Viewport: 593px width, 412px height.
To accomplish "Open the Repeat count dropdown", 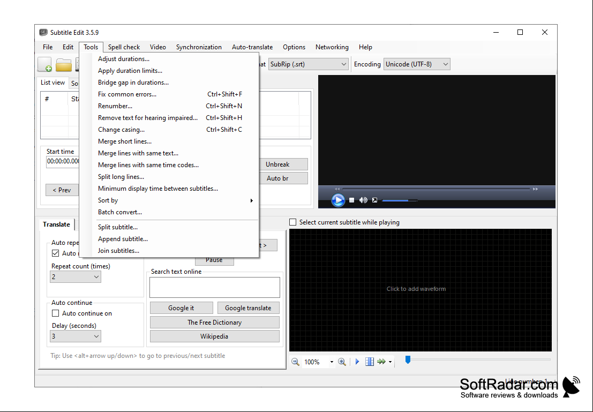I will coord(75,277).
